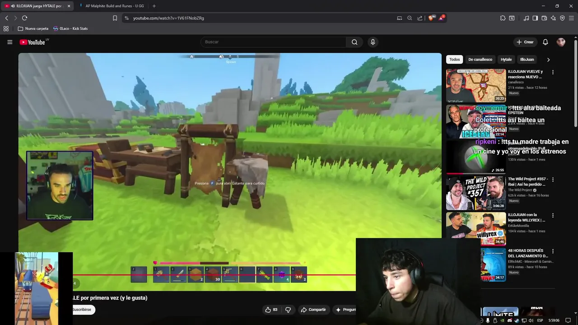Show more filter chips with arrow
The height and width of the screenshot is (325, 578).
point(548,60)
